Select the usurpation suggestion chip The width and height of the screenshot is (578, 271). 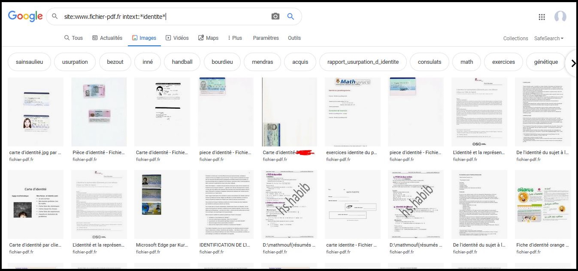[x=75, y=62]
